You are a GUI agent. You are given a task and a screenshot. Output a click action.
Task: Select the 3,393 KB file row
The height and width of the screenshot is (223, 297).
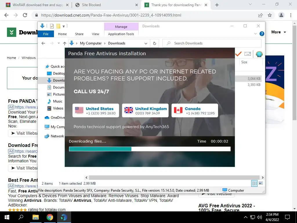click(x=248, y=85)
